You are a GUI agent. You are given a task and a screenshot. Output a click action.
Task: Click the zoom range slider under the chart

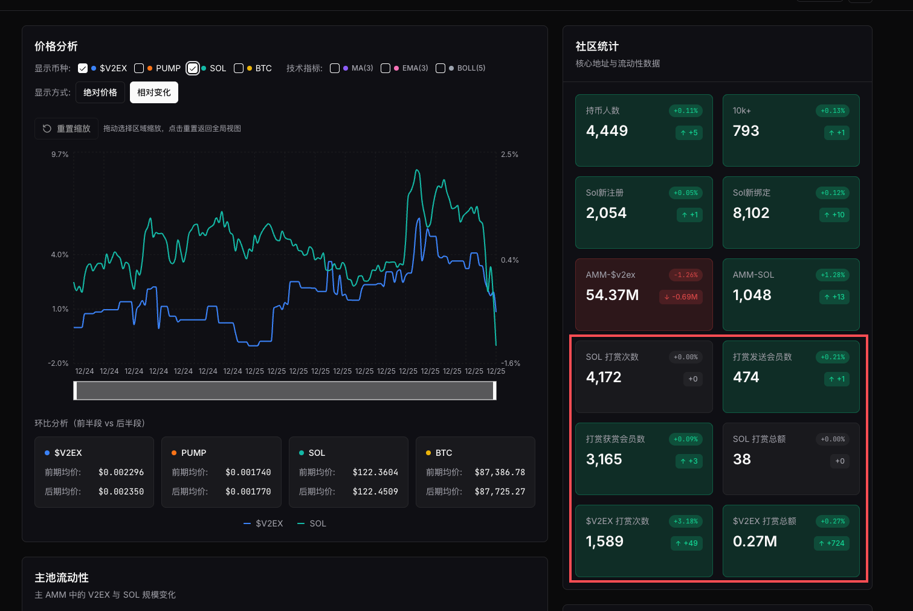point(284,391)
